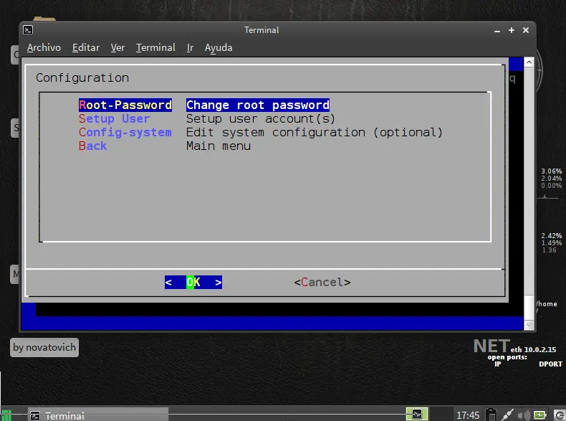Maximize the Terminal window

click(x=512, y=30)
